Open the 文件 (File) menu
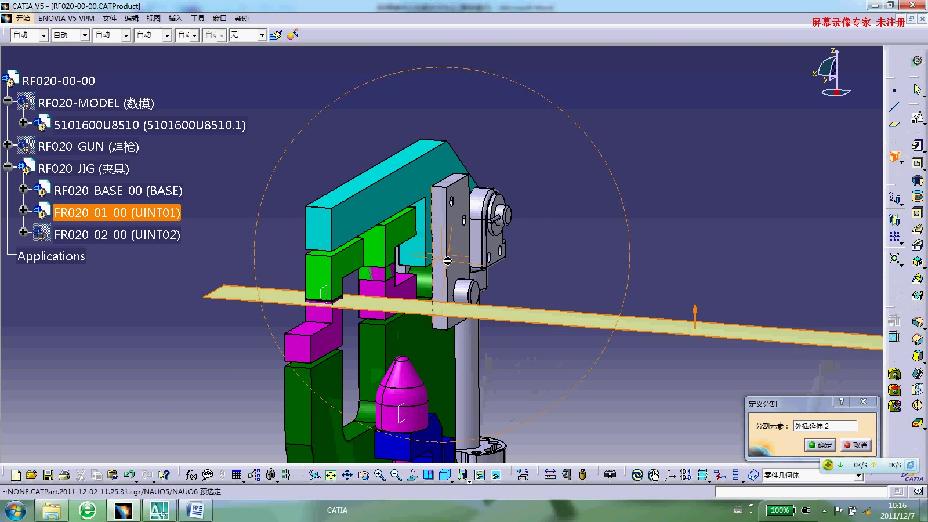Screen dimensions: 928x522 pyautogui.click(x=110, y=19)
